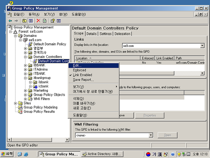Expand the 전국지사 tree node

coord(25,53)
